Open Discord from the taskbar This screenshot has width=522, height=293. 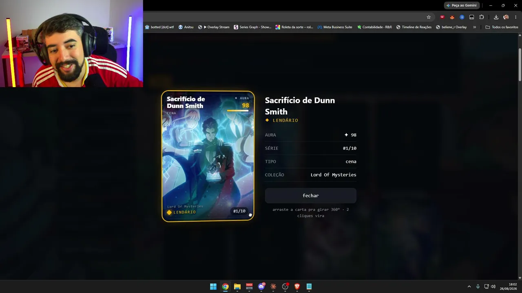tap(261, 286)
